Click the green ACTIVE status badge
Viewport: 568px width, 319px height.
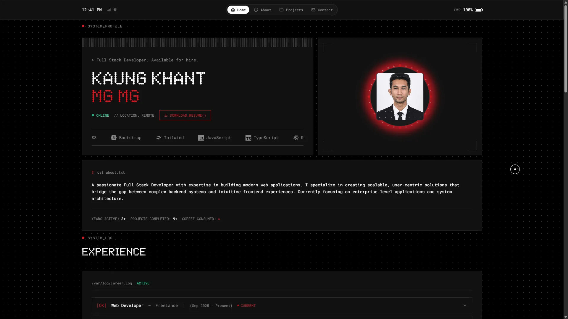click(x=143, y=283)
